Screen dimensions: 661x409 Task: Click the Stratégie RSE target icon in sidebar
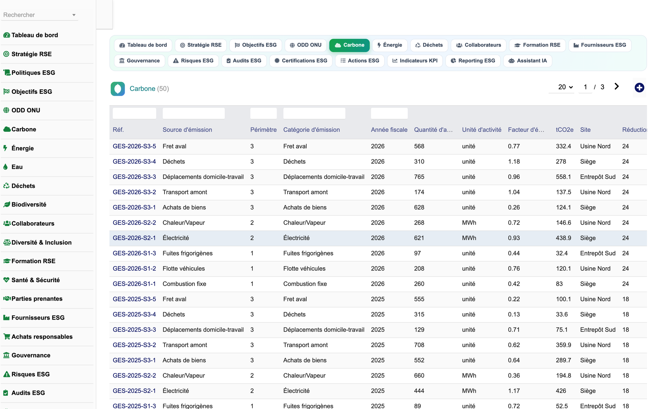tap(6, 54)
